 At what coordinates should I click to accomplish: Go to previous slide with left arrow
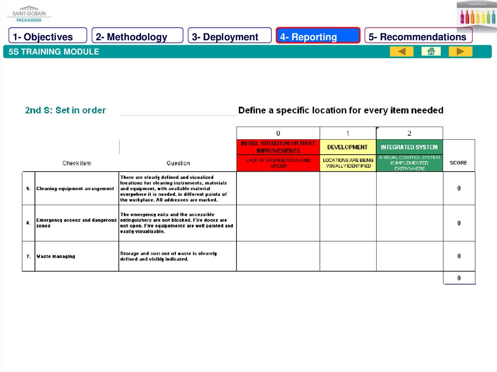[x=401, y=51]
